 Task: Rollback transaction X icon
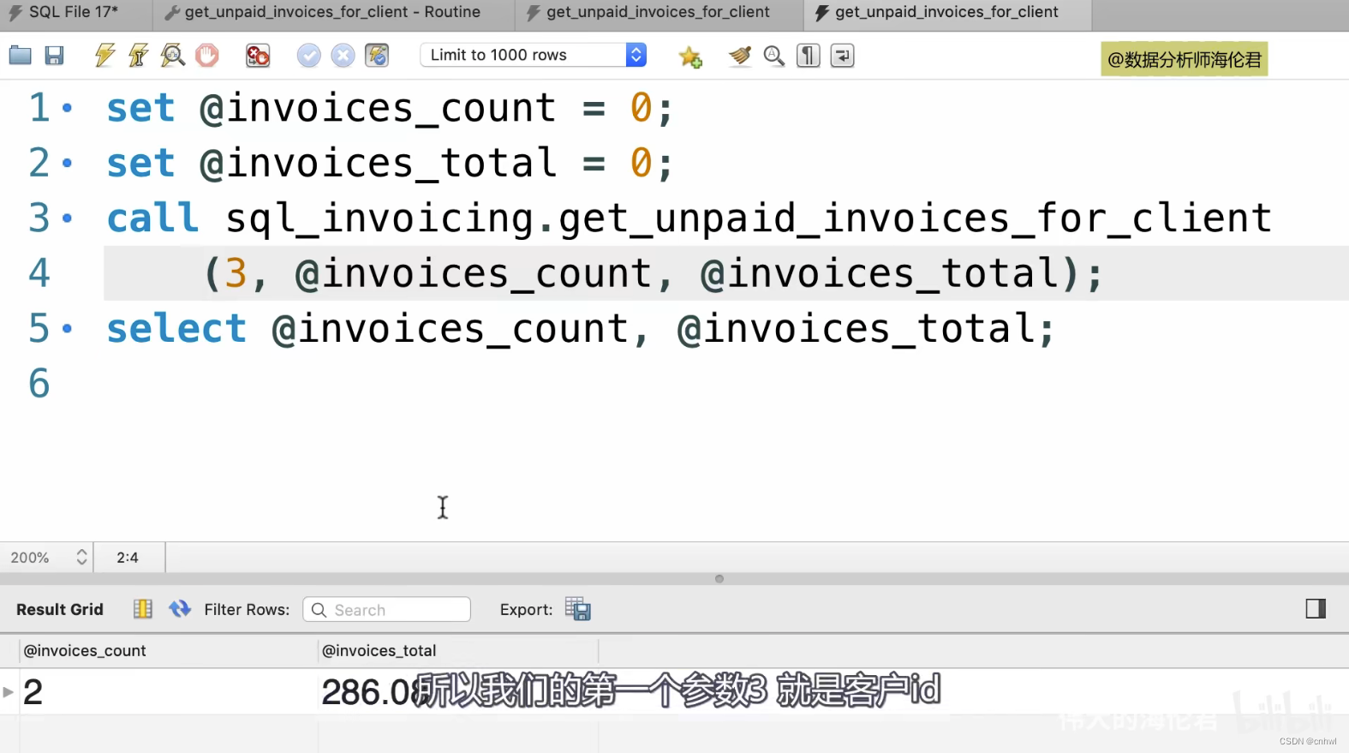(x=343, y=56)
